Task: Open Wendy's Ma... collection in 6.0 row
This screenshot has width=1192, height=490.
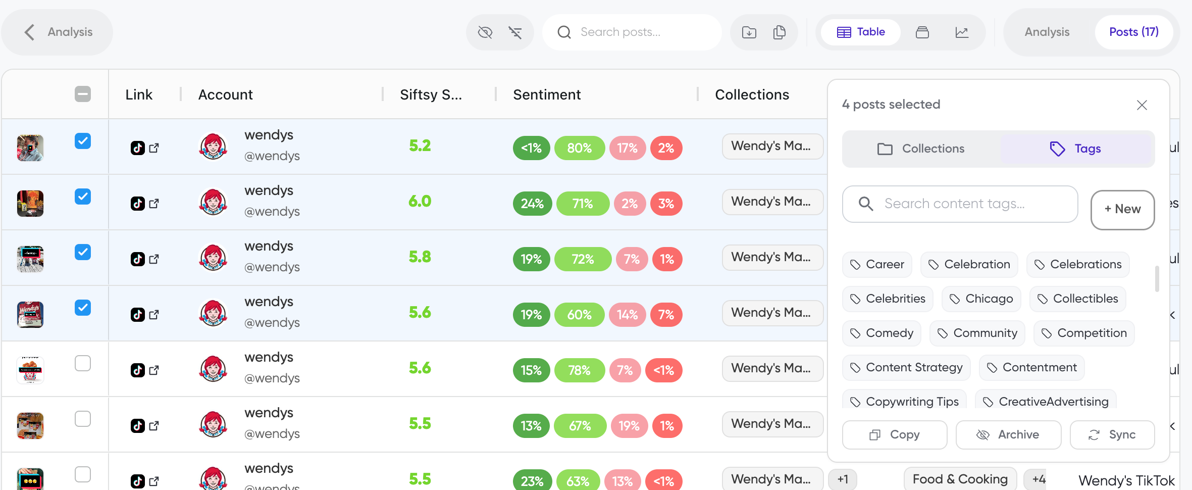Action: click(x=772, y=202)
